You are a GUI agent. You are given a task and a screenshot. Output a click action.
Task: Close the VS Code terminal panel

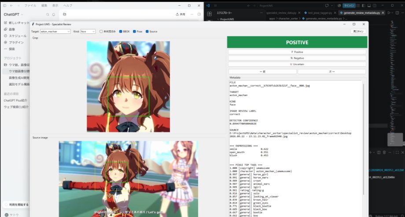pyautogui.click(x=403, y=152)
